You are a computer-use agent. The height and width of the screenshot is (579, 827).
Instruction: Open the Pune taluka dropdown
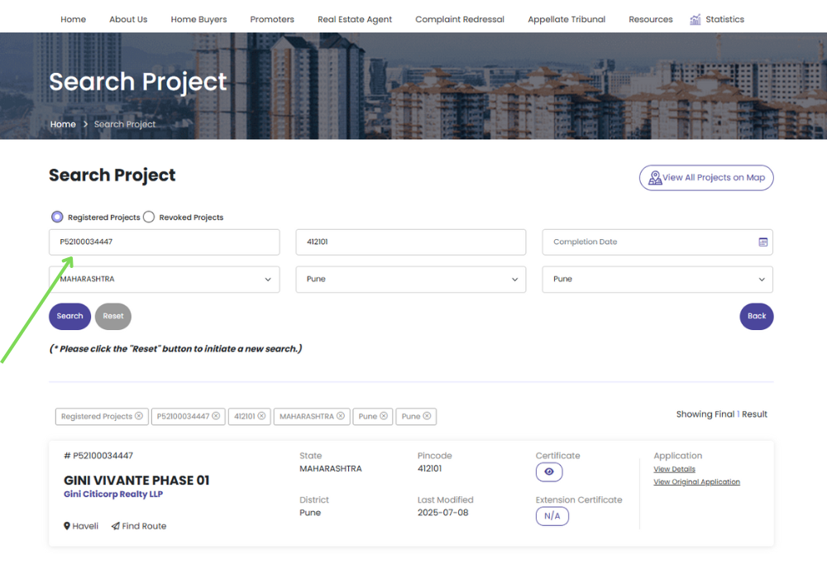click(657, 279)
